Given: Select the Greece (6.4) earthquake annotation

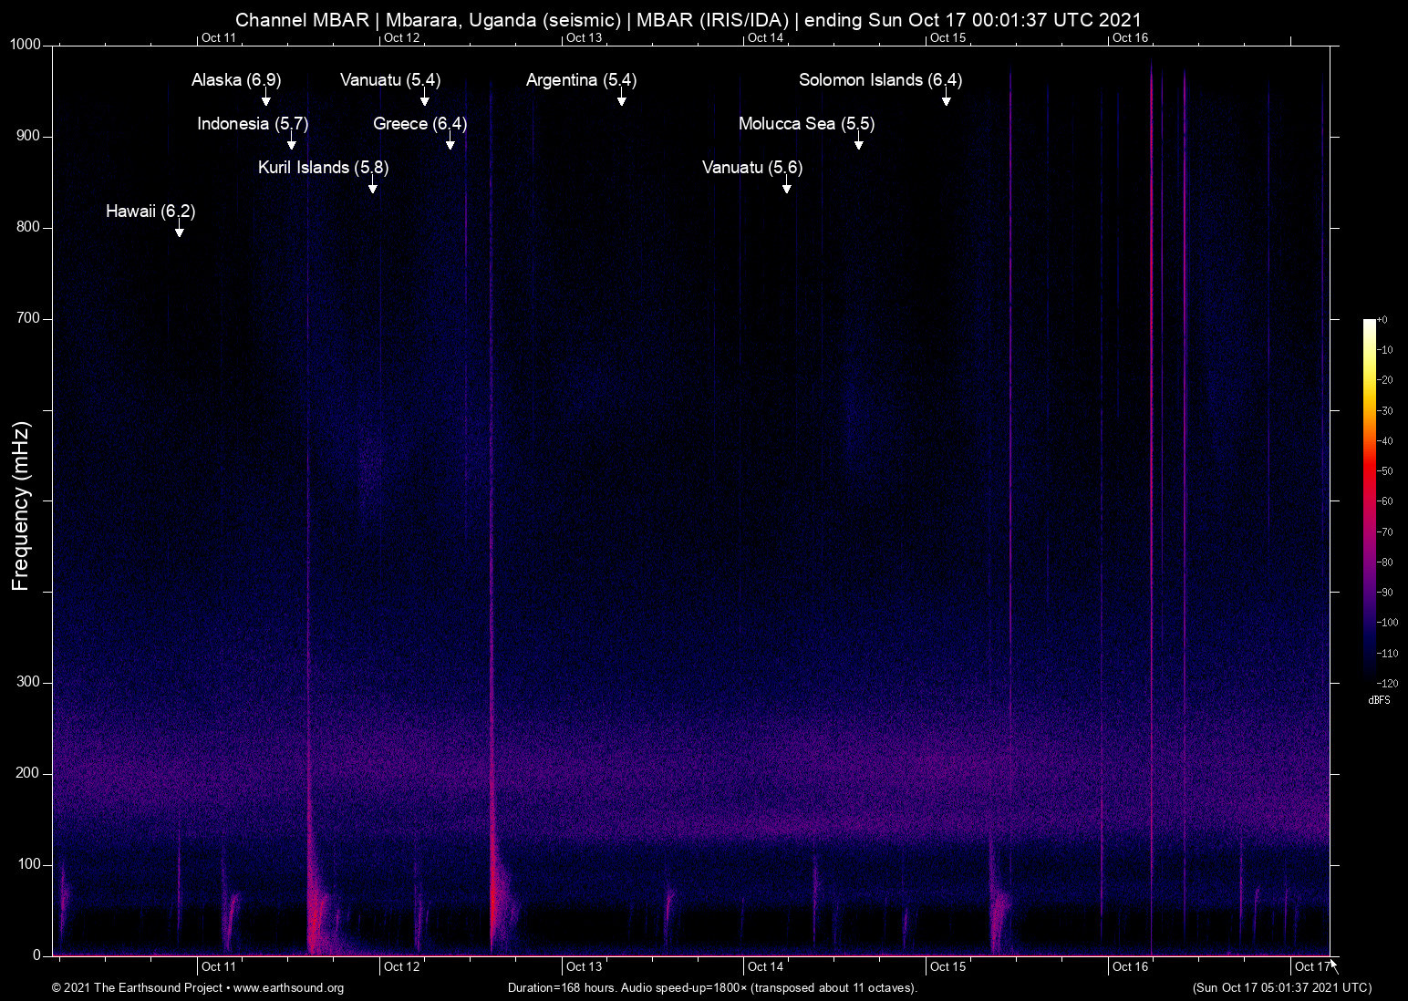Looking at the screenshot, I should click(422, 123).
